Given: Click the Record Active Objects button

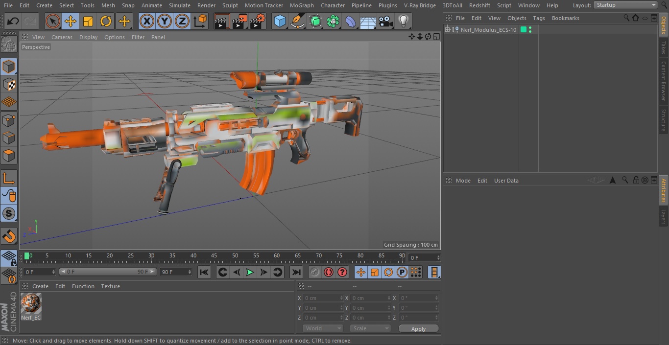Looking at the screenshot, I should point(315,272).
